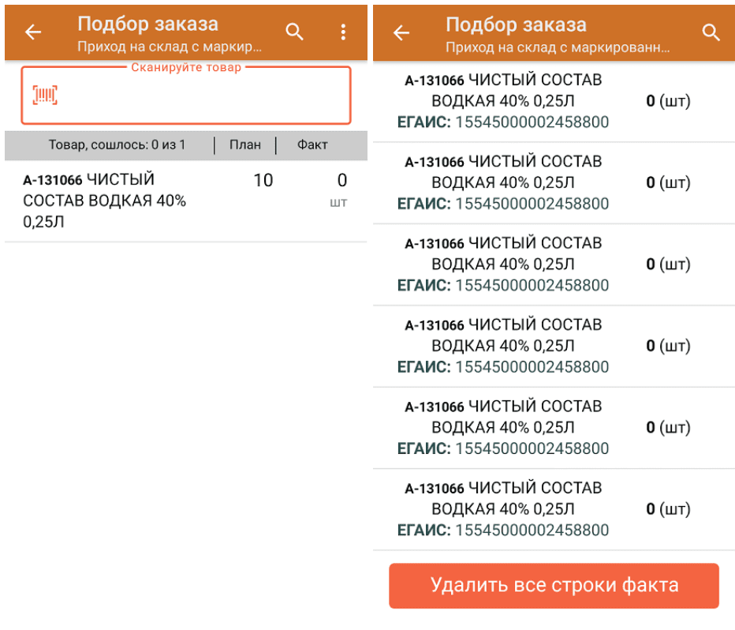Tap the back arrow on the left screen

[x=32, y=32]
